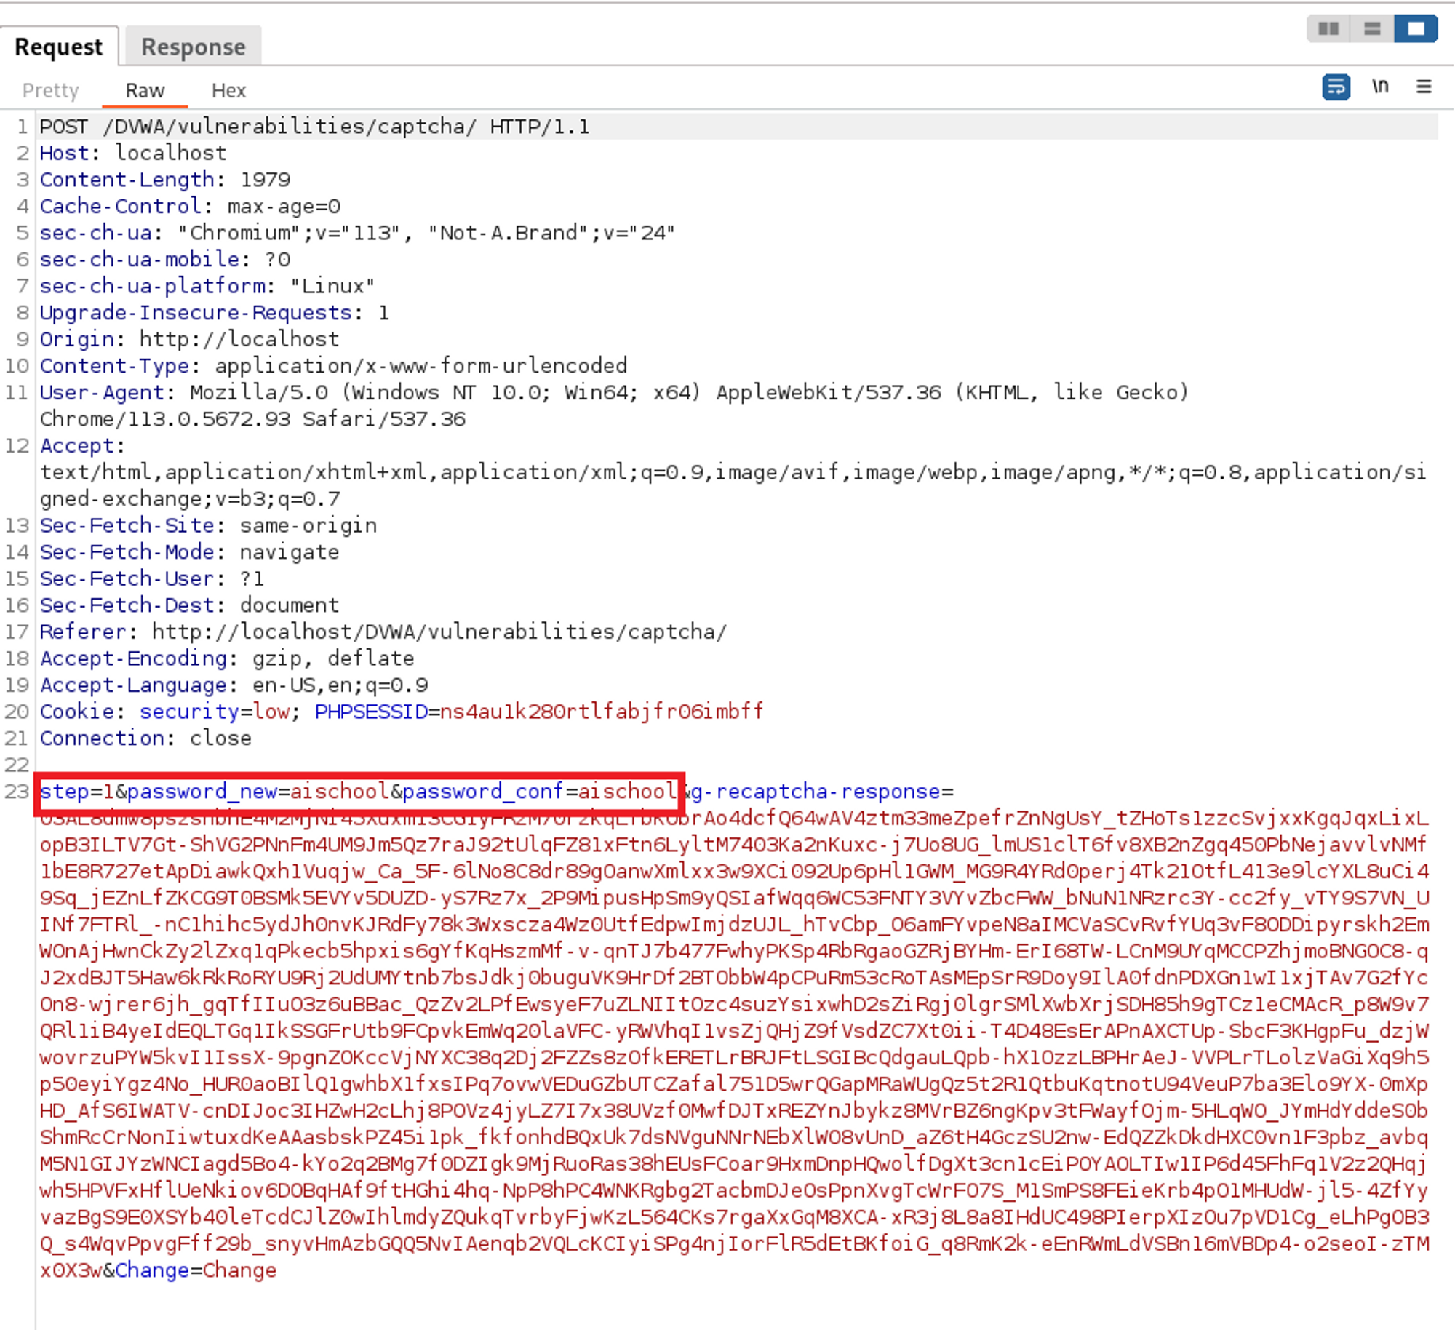The image size is (1455, 1330).
Task: Select the combined single-pane layout icon
Action: (1416, 28)
